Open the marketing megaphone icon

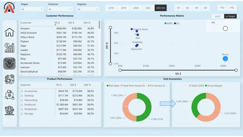tap(9, 79)
